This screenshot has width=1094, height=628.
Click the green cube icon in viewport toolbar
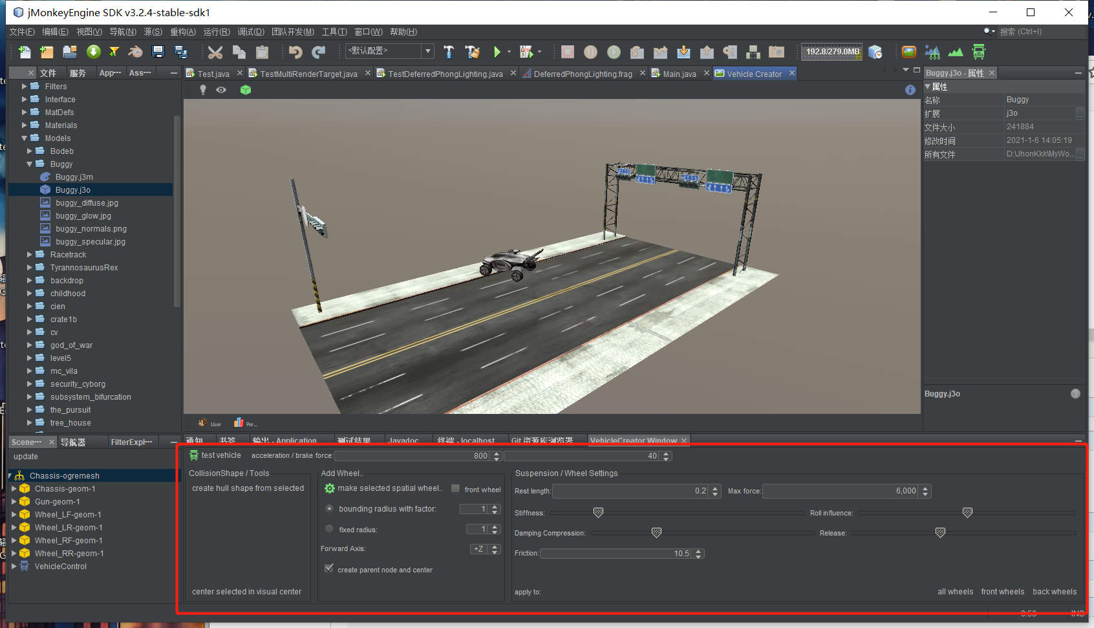tap(246, 90)
